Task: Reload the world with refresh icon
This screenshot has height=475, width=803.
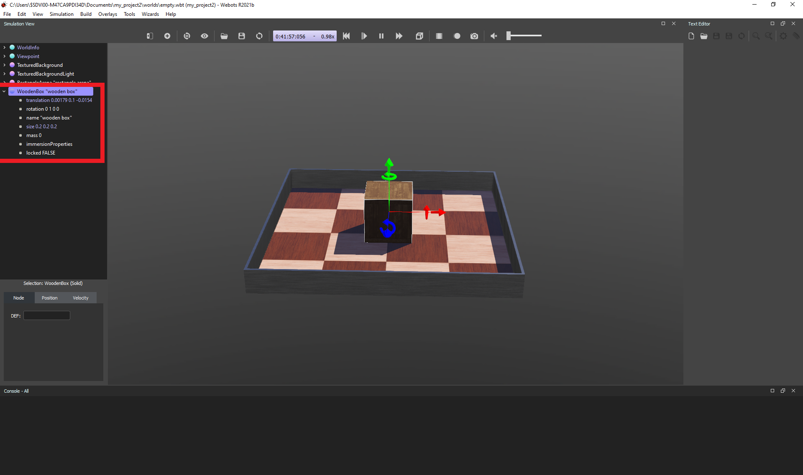Action: tap(259, 36)
